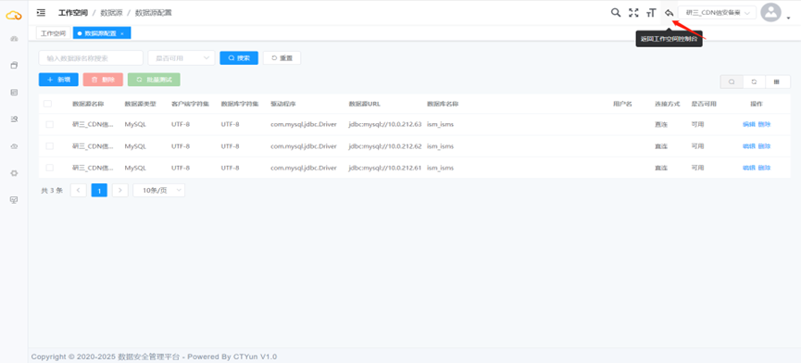Delete the row with URL 10.0.212.62
The image size is (801, 363).
(x=764, y=146)
